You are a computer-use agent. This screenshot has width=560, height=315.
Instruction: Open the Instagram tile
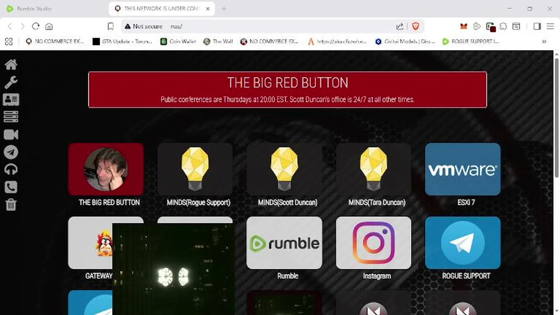coord(374,243)
